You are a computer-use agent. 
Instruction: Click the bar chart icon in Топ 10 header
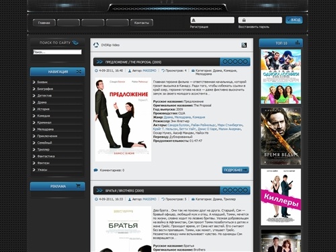298,42
